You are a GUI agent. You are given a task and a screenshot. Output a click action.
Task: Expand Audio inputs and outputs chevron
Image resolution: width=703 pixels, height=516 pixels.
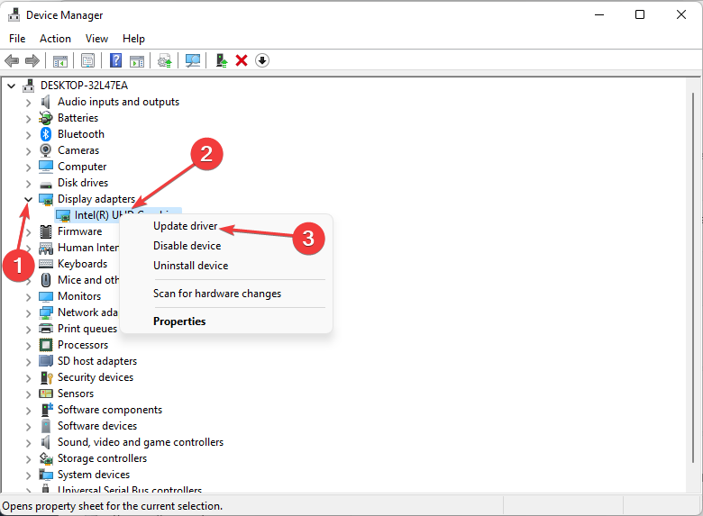coord(28,103)
